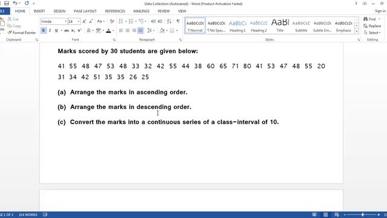Viewport: 387px width, 218px height.
Task: Toggle Italic formatting
Action: (x=50, y=30)
